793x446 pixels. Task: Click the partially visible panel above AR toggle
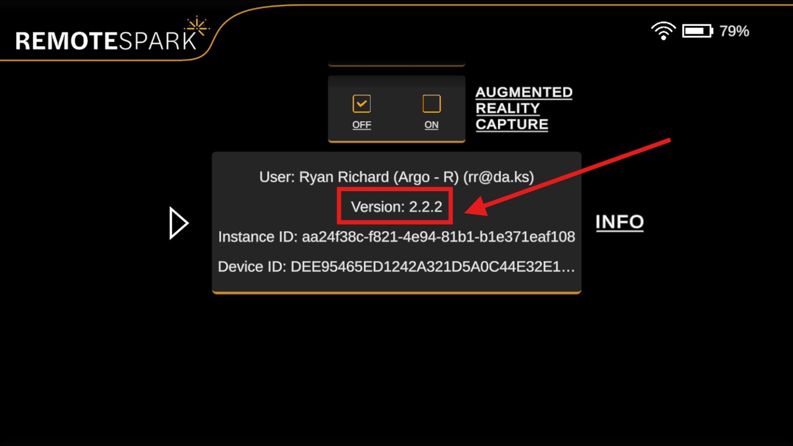click(396, 64)
